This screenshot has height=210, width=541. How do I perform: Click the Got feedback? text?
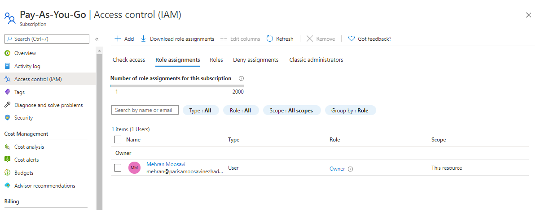pyautogui.click(x=374, y=39)
